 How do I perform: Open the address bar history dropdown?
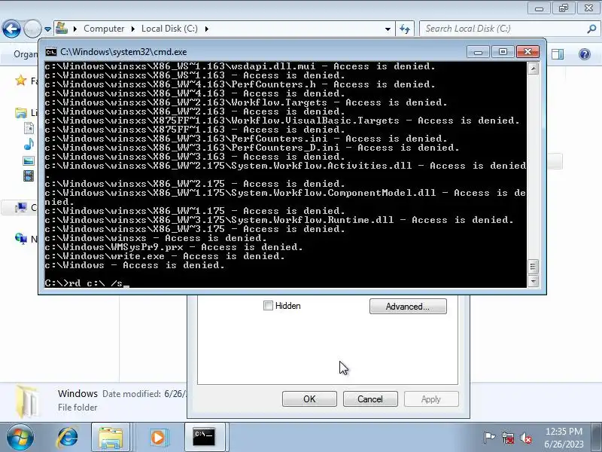pyautogui.click(x=388, y=29)
